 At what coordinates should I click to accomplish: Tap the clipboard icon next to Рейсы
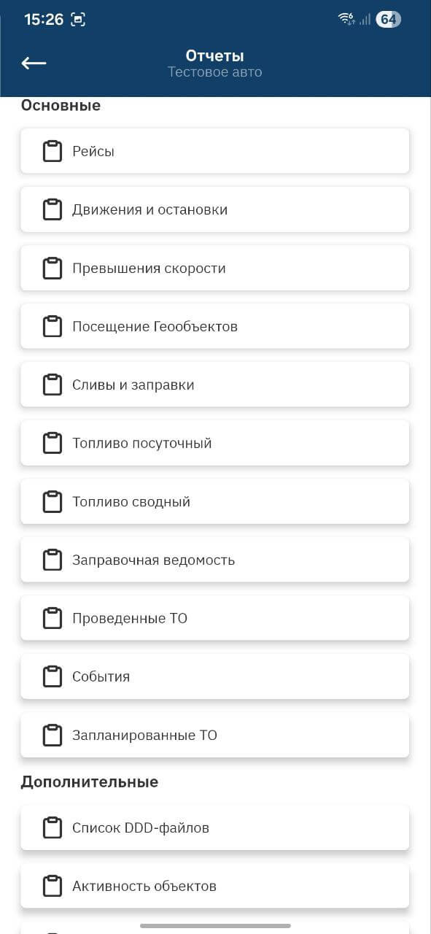click(52, 151)
